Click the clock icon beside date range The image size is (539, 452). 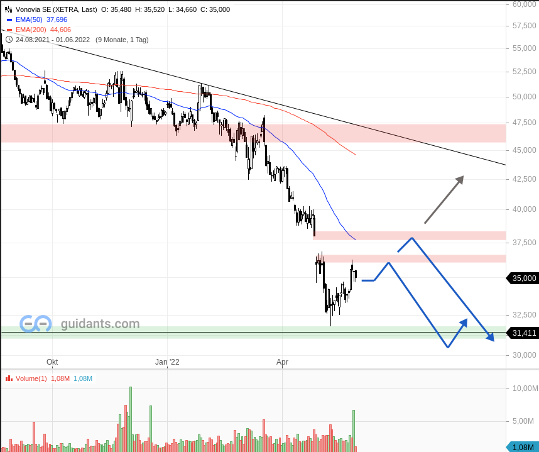9,40
